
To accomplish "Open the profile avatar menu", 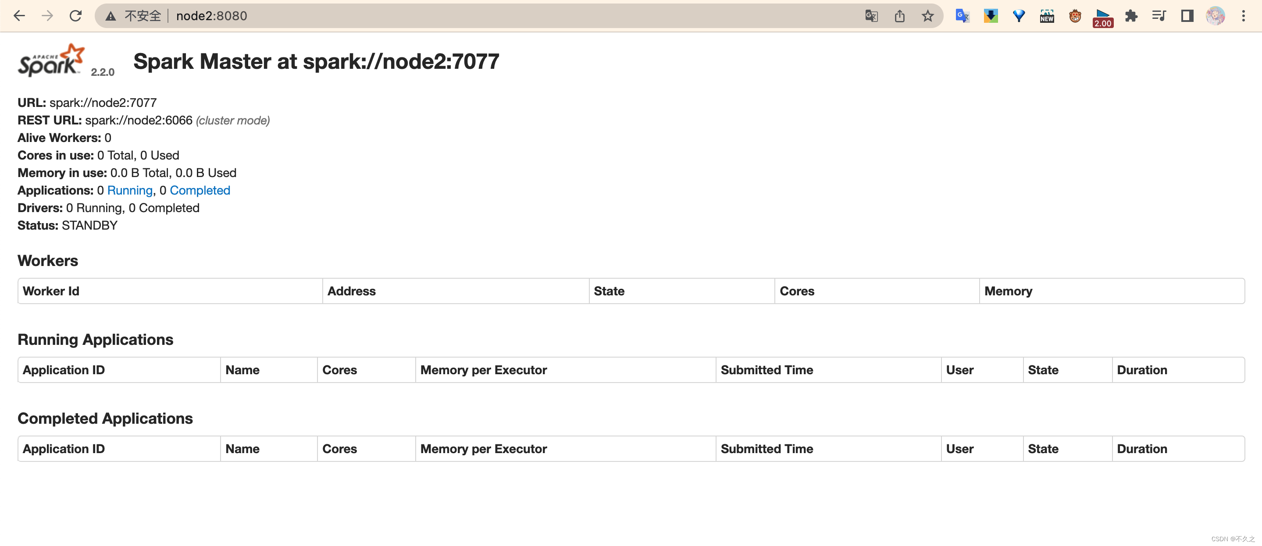I will coord(1216,16).
